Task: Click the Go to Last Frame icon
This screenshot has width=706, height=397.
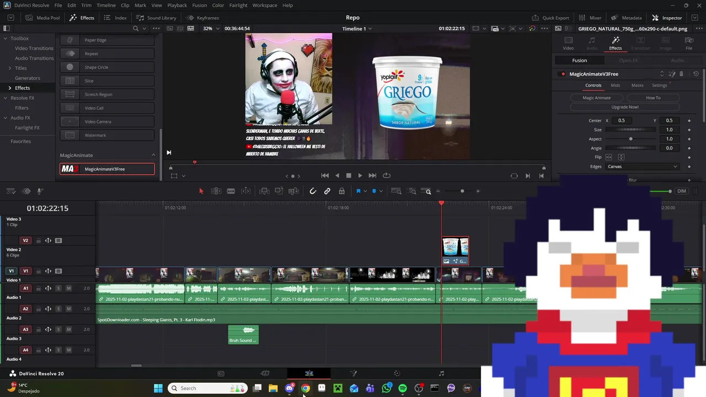Action: click(372, 175)
